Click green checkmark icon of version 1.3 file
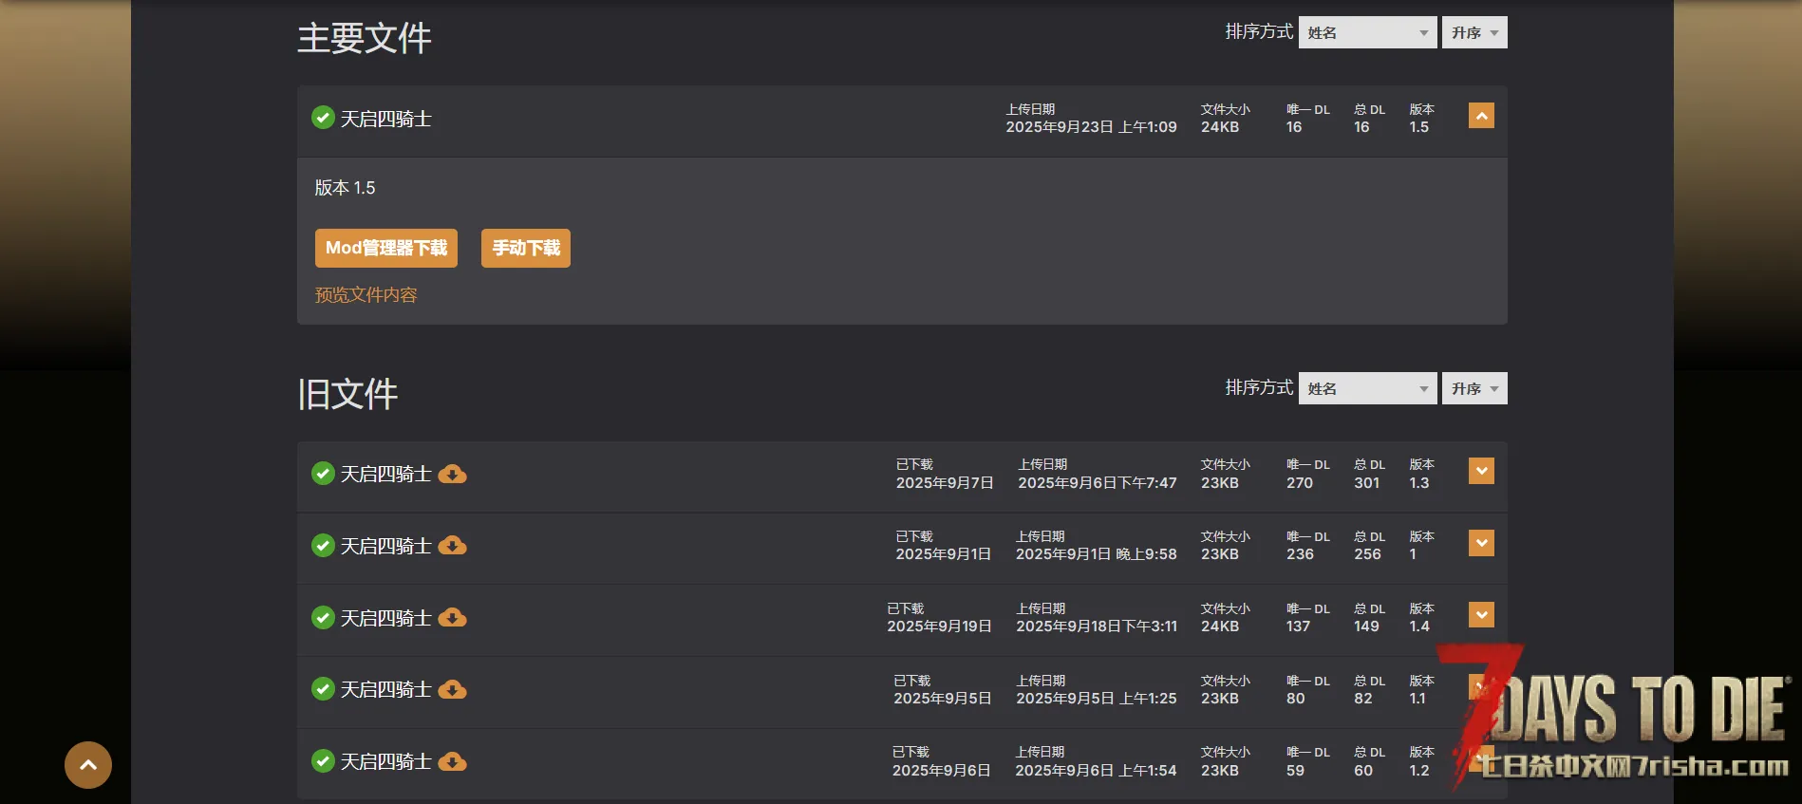Image resolution: width=1802 pixels, height=804 pixels. point(323,474)
